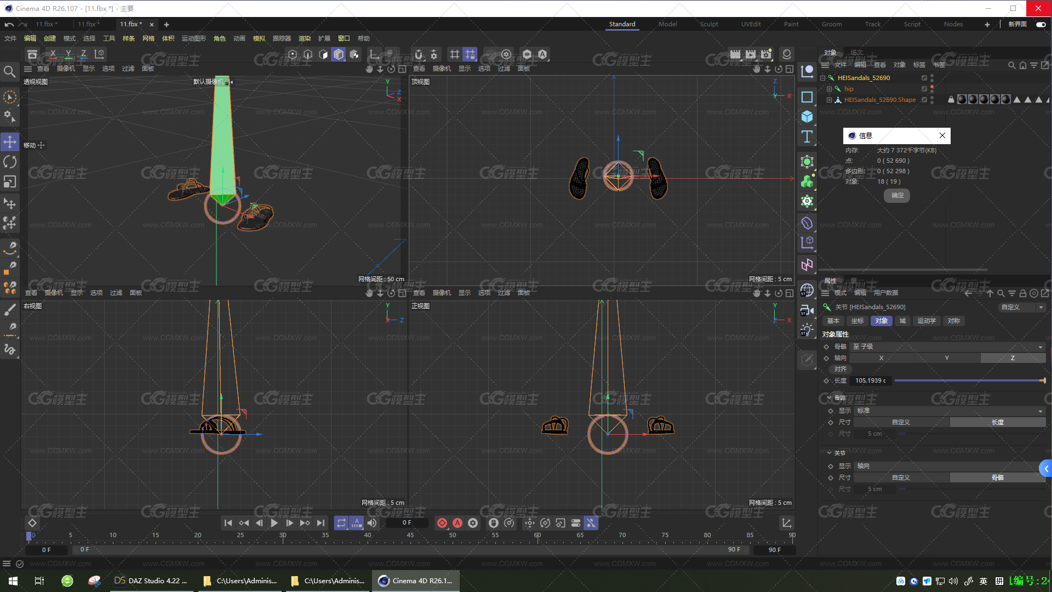Screen dimensions: 1052x592
Task: Select 骨骼 size option under 关节
Action: pos(998,477)
